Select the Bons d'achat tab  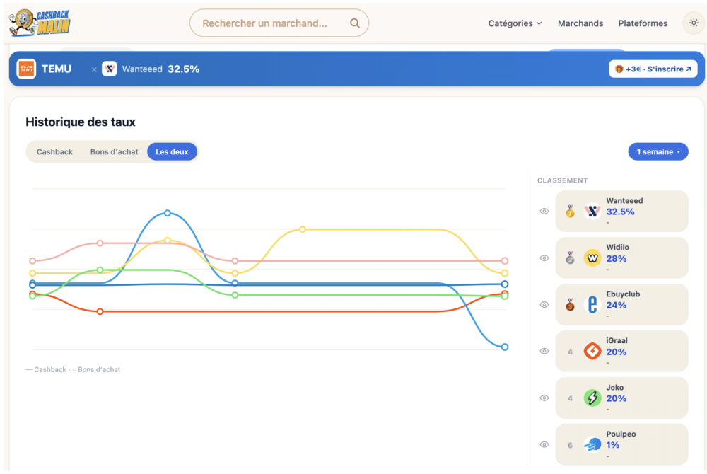pos(114,151)
